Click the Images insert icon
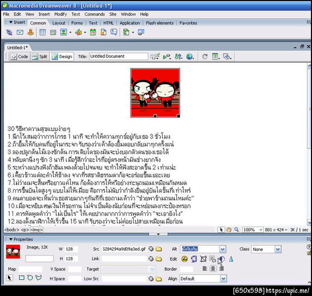 pyautogui.click(x=63, y=32)
